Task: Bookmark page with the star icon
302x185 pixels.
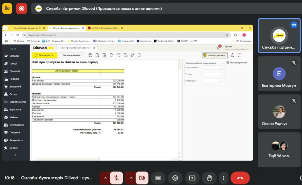Action: tap(227, 35)
